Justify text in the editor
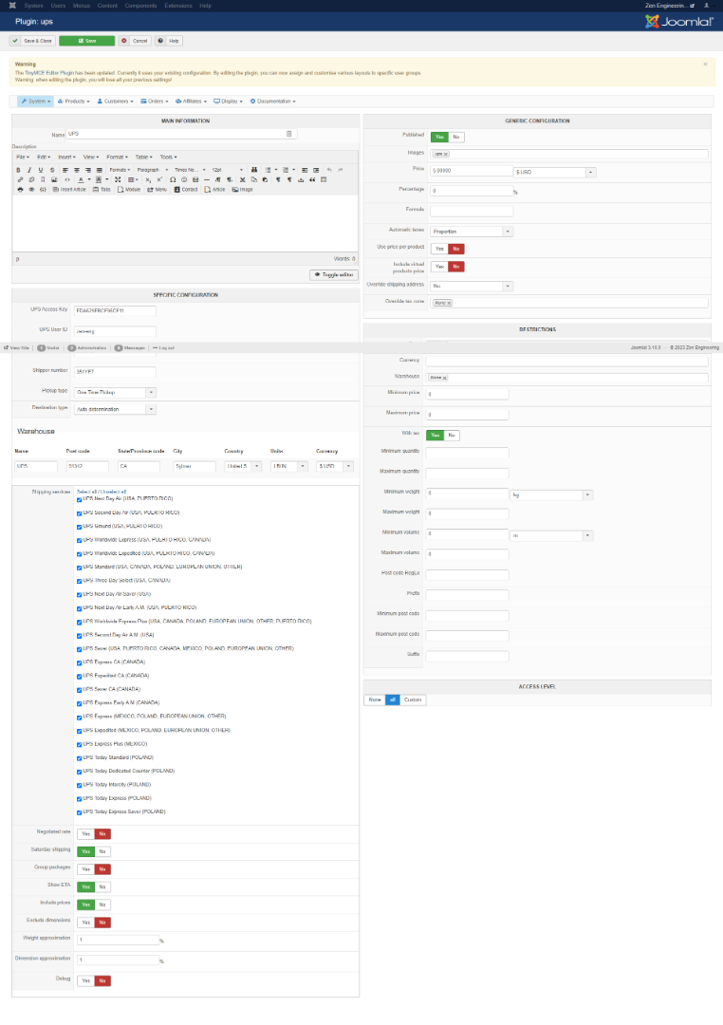 click(x=100, y=170)
